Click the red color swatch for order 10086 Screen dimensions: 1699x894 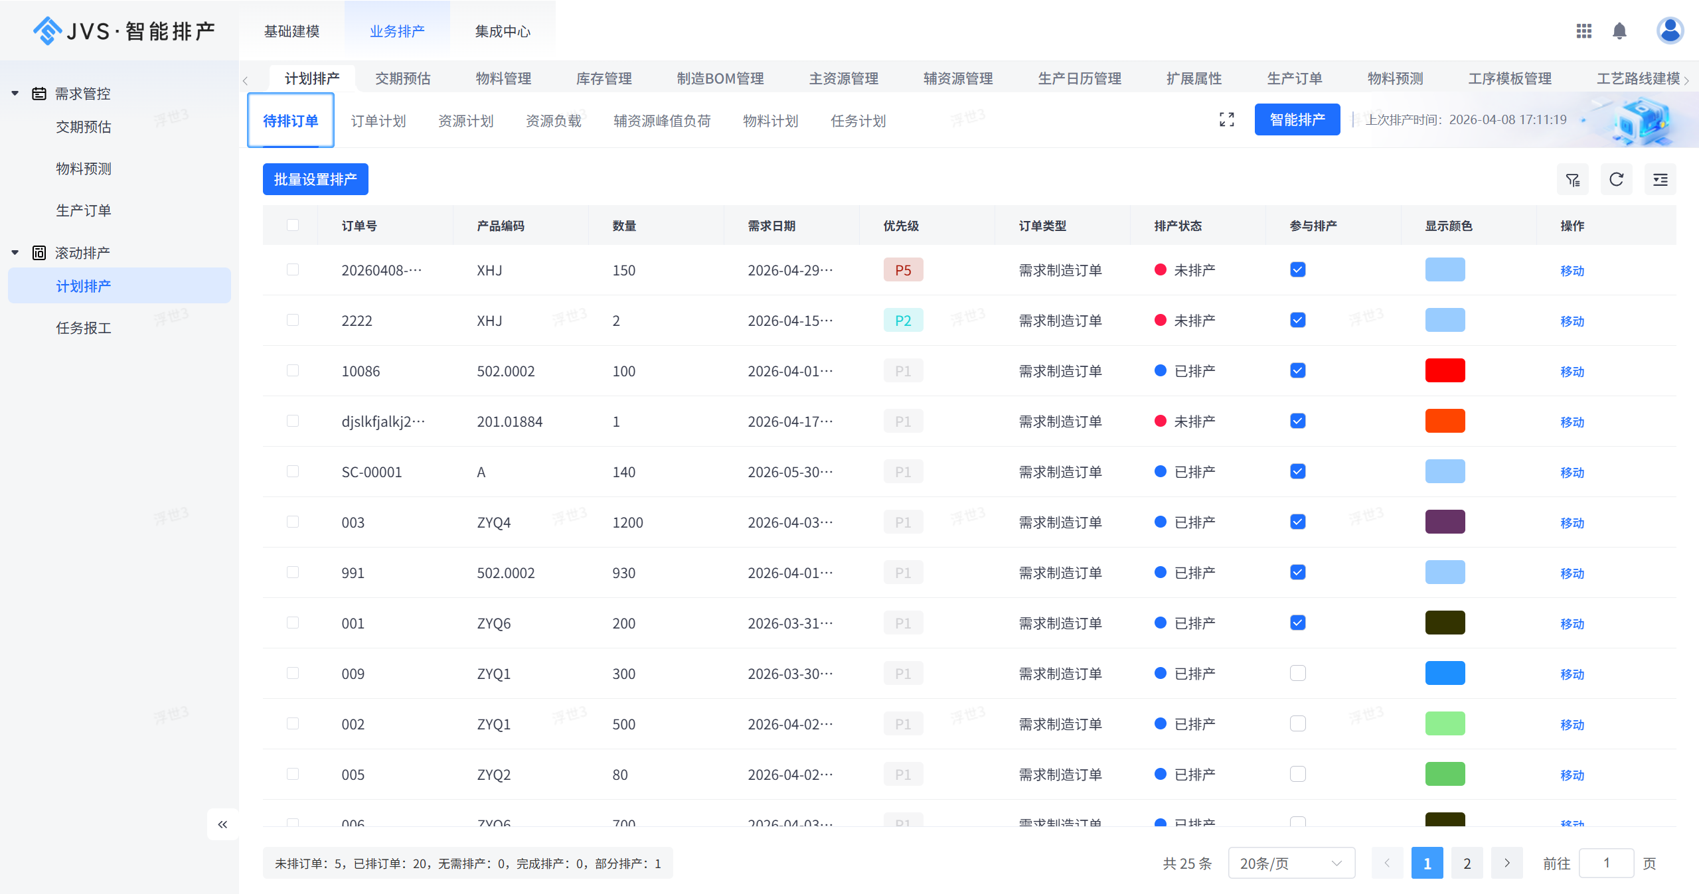(1445, 370)
